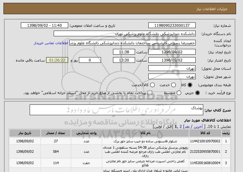The height and width of the screenshot is (172, 243).
Task: Go to آخرین page link
Action: click(198, 127)
